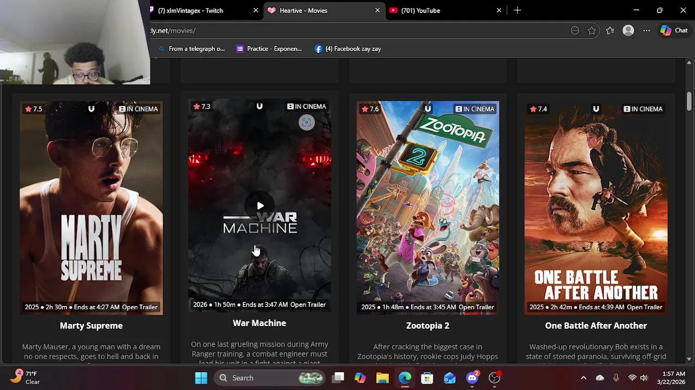Open the Windows Start menu
The width and height of the screenshot is (695, 390).
(x=201, y=378)
